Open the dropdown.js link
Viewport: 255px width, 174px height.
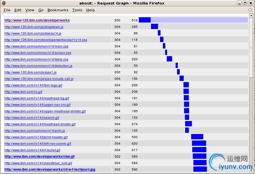coord(34,27)
